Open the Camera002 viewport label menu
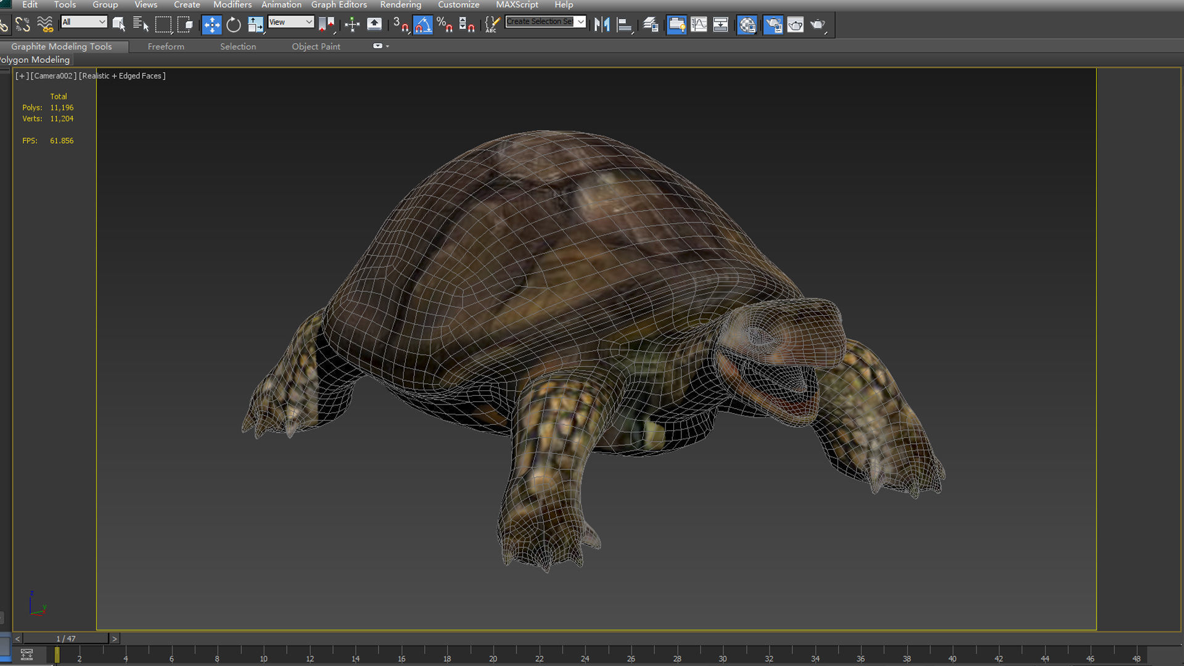The image size is (1184, 666). click(x=54, y=76)
